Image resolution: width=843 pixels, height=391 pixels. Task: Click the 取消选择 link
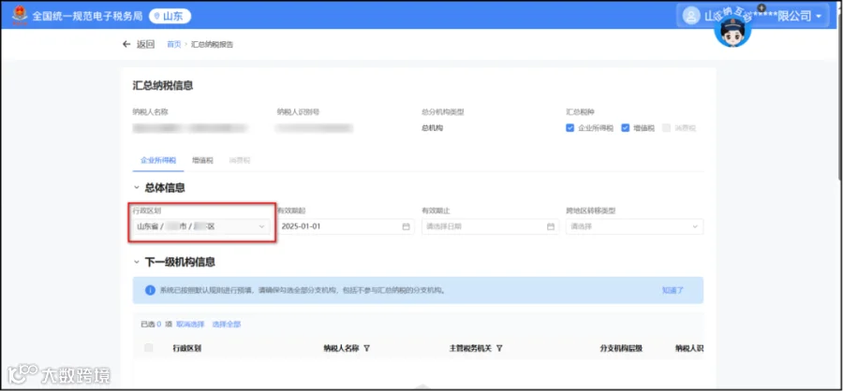[x=190, y=325]
